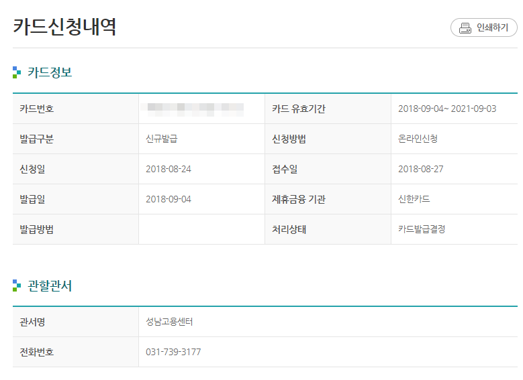
Task: Click the 관할관서 section bullet icon
Action: click(x=17, y=286)
